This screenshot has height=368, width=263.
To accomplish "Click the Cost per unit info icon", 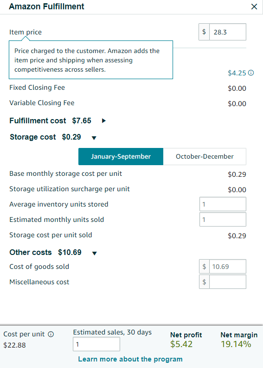I will 51,334.
